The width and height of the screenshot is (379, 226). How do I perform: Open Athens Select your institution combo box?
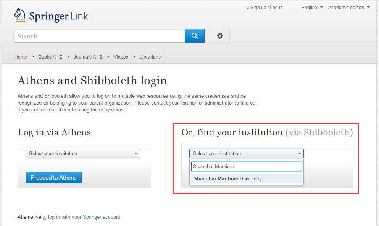(x=83, y=153)
